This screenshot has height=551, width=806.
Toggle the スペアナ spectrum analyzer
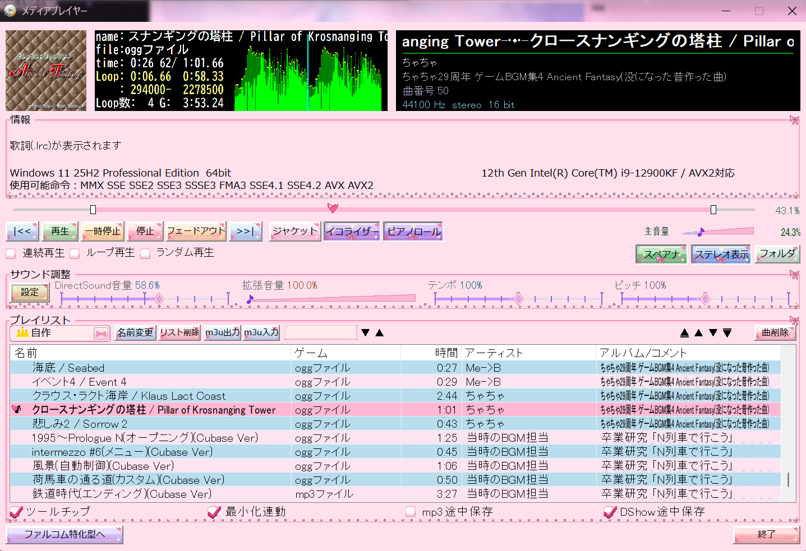click(x=661, y=254)
